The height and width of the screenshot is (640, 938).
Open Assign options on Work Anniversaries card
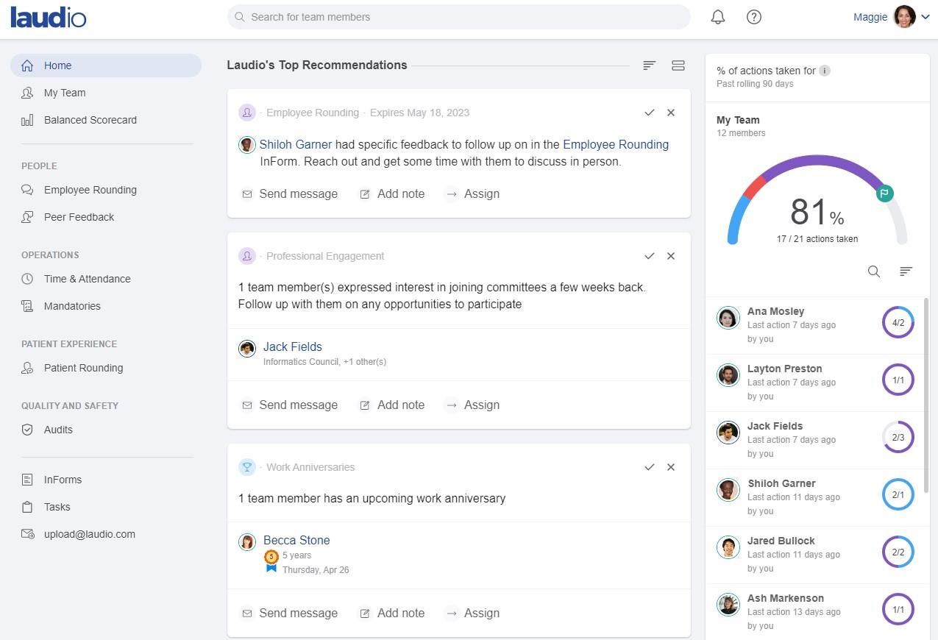pyautogui.click(x=472, y=613)
